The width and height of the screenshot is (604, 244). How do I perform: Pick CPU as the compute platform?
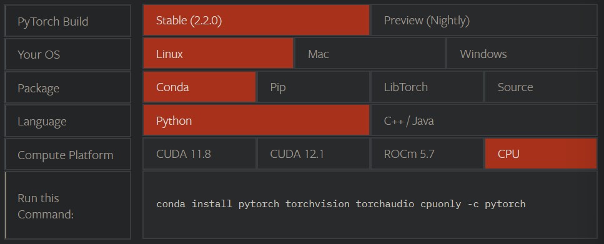click(541, 154)
